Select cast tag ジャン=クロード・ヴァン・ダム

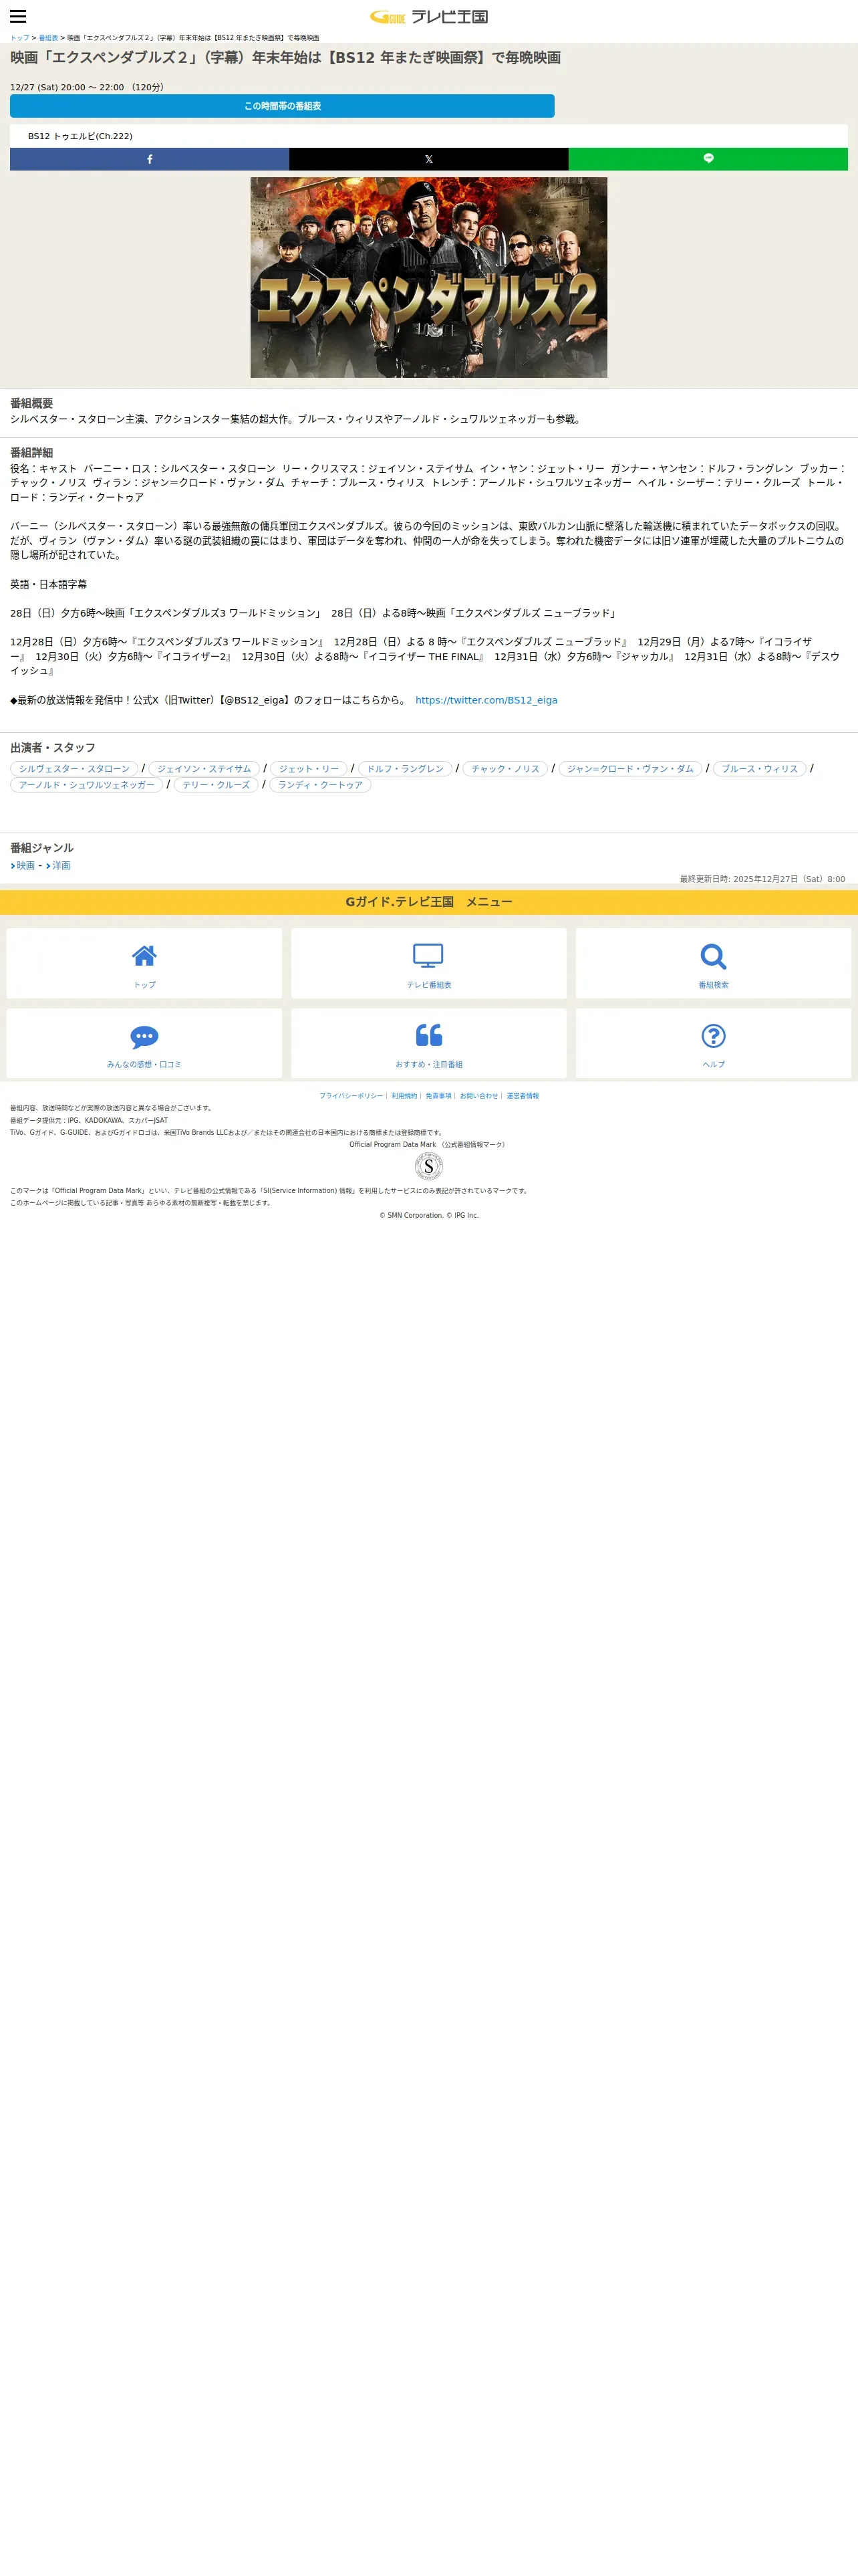[x=629, y=769]
